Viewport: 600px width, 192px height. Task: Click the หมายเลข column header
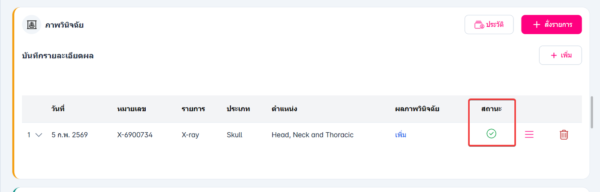click(132, 109)
